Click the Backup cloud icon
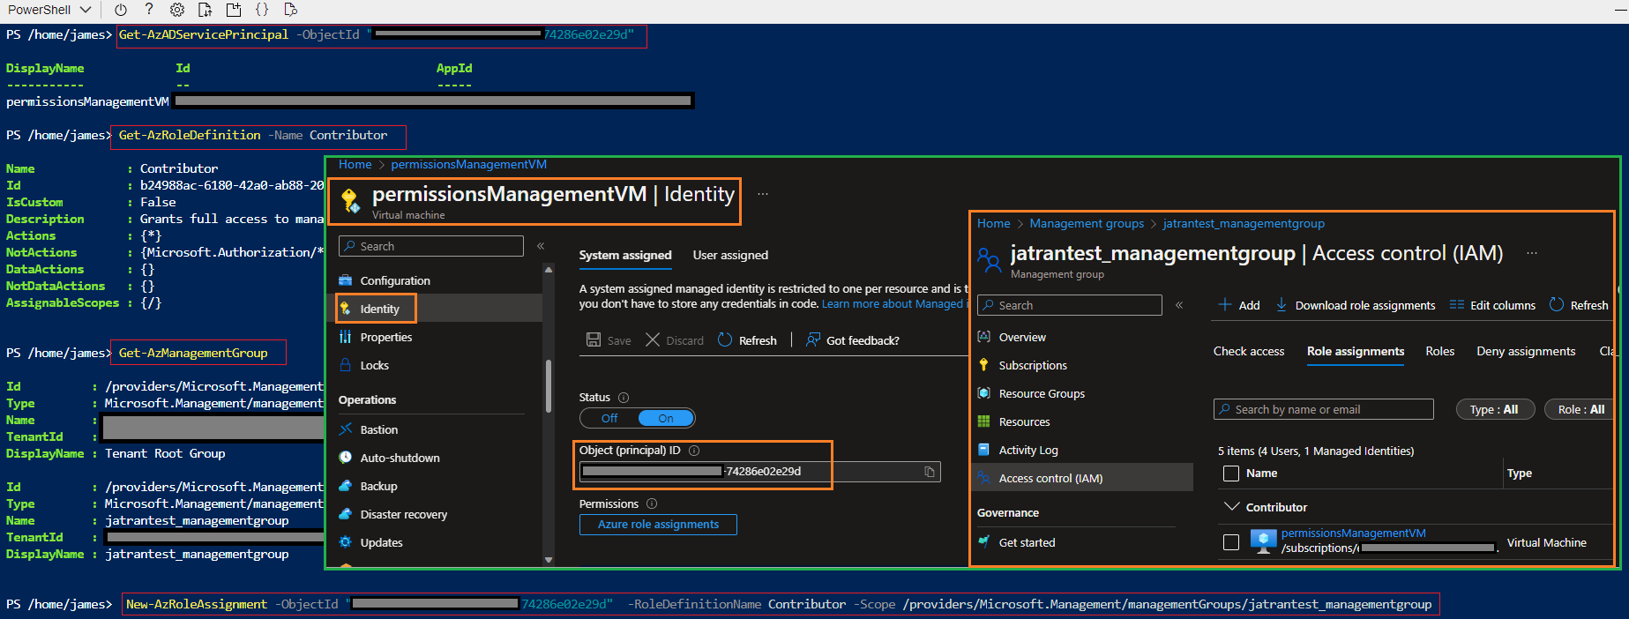This screenshot has height=619, width=1629. pos(346,486)
